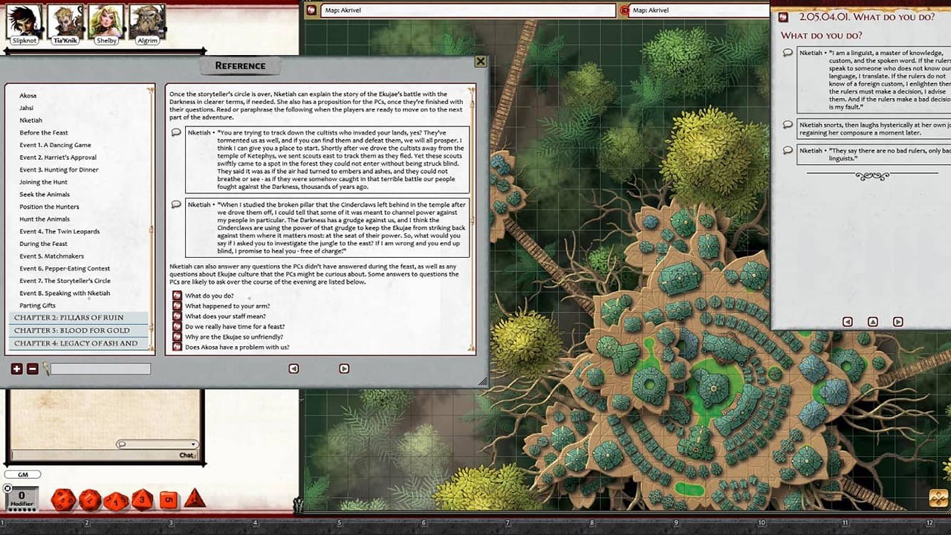951x535 pixels.
Task: Select 'Event 6. Pepper-Eating Contest' in the sidebar
Action: pyautogui.click(x=64, y=268)
